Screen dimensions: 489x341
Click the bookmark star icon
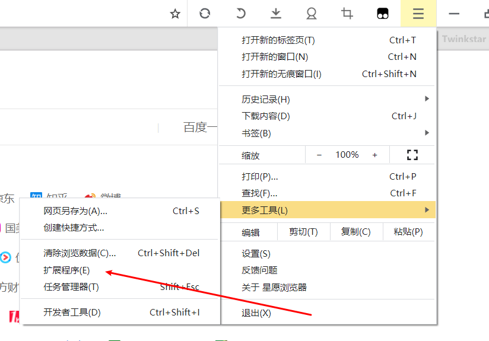click(x=175, y=14)
